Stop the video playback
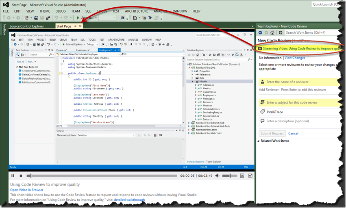Screen dimensions: 346x208 pos(21,176)
